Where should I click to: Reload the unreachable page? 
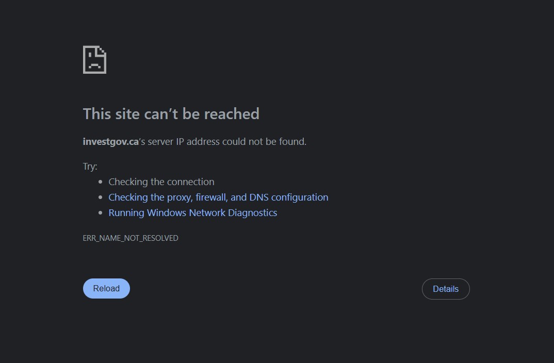point(106,289)
